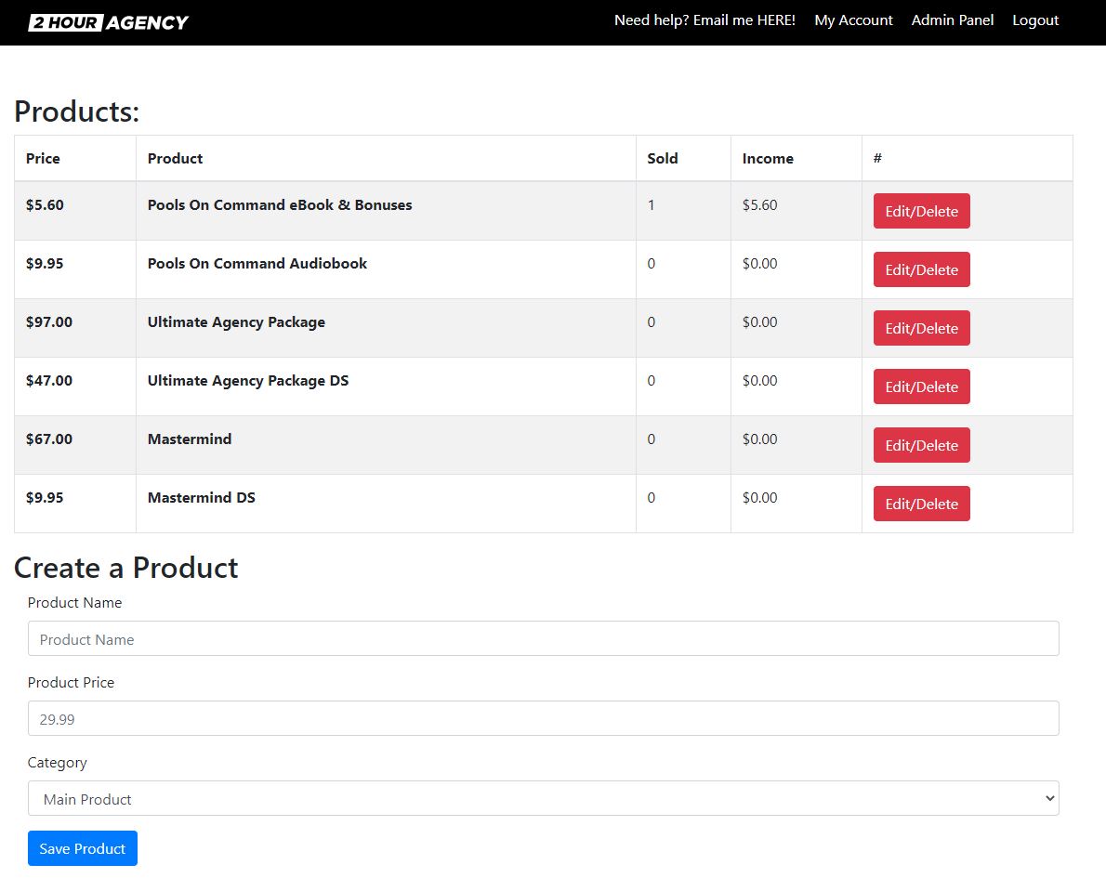
Task: Edit/Delete Pools On Command eBook & Bonuses
Action: pos(921,211)
